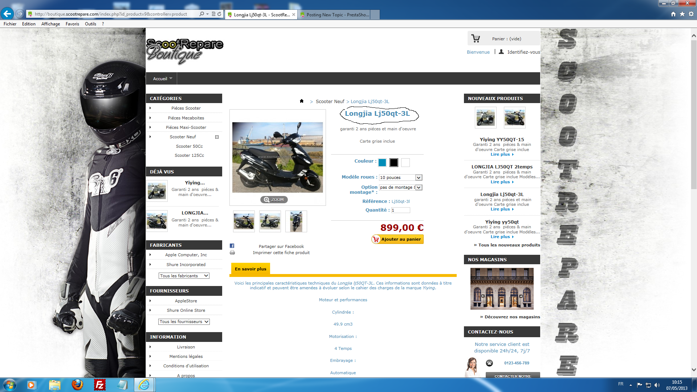Click Scooter Neuf in the breadcrumb
The image size is (697, 392).
coord(330,101)
